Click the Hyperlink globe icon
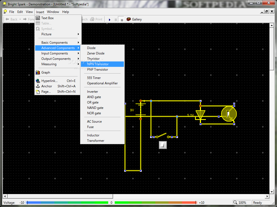Viewport: 277px width, 207px height. (x=38, y=81)
